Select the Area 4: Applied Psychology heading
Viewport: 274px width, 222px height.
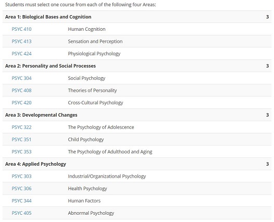[35, 164]
